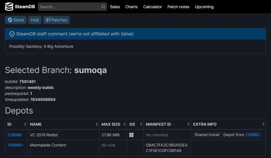Click the SteamDB logo icon
271x158 pixels.
click(x=9, y=6)
